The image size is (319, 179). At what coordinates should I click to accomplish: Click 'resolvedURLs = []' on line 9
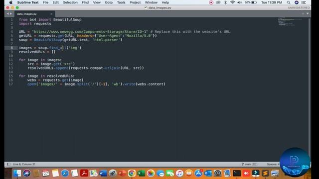[x=37, y=52]
